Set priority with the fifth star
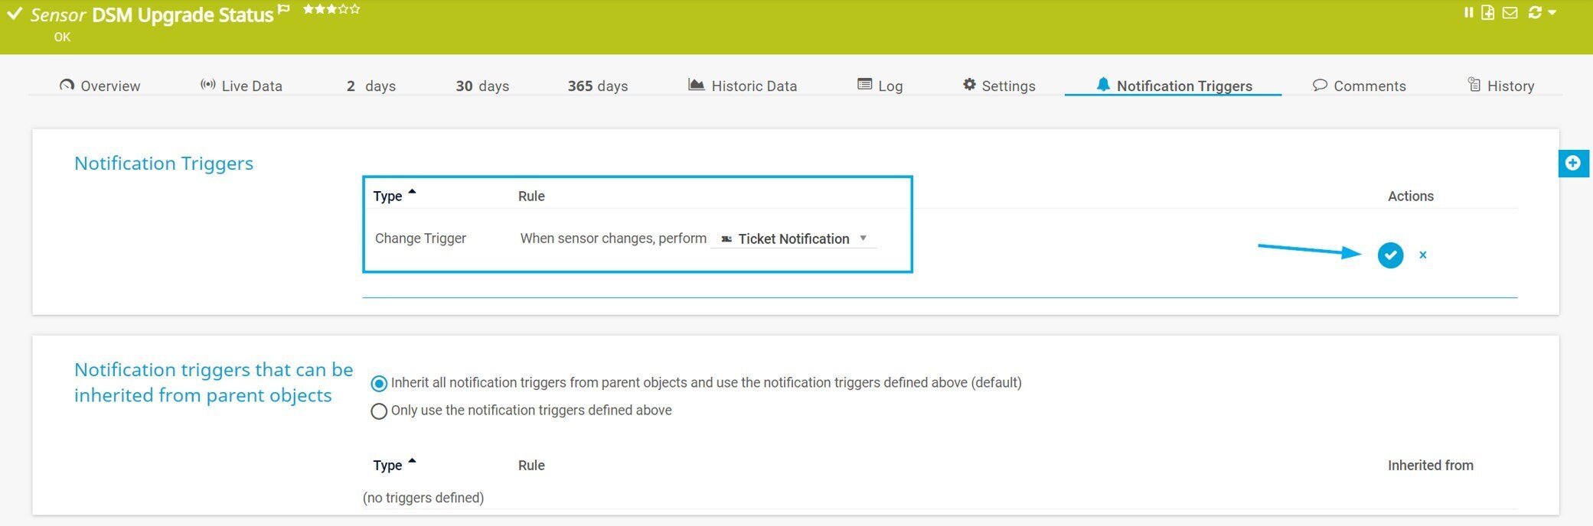 354,10
